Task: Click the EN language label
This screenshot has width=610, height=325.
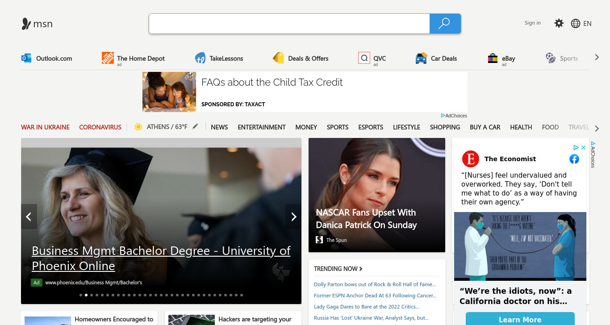Action: pos(587,24)
